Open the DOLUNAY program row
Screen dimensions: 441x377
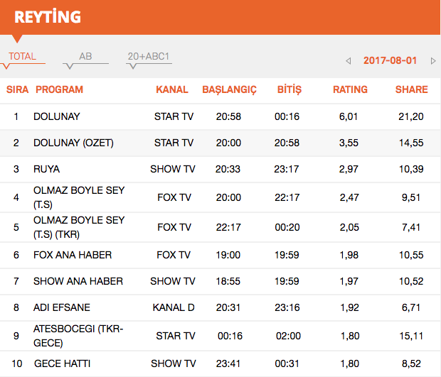pyautogui.click(x=57, y=116)
